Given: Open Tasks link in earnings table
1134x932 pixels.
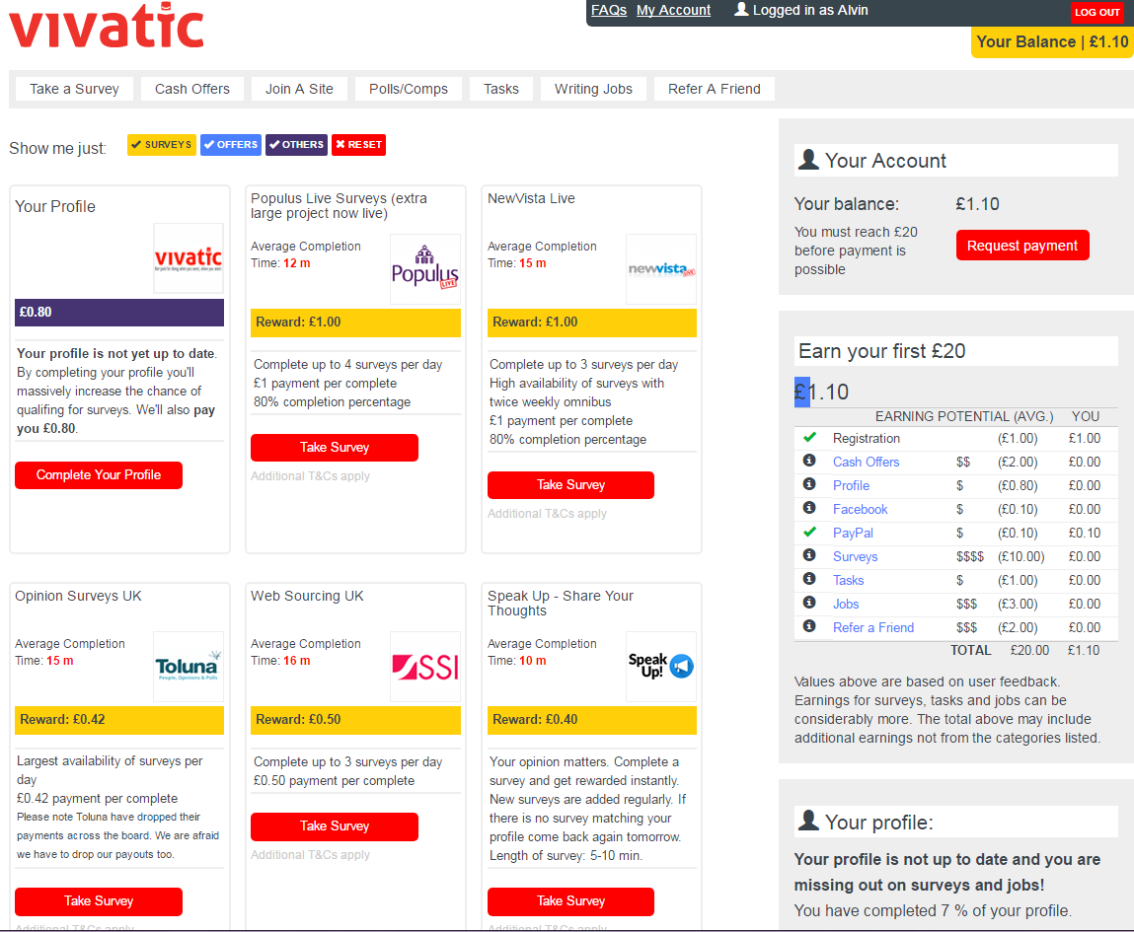Looking at the screenshot, I should tap(849, 580).
